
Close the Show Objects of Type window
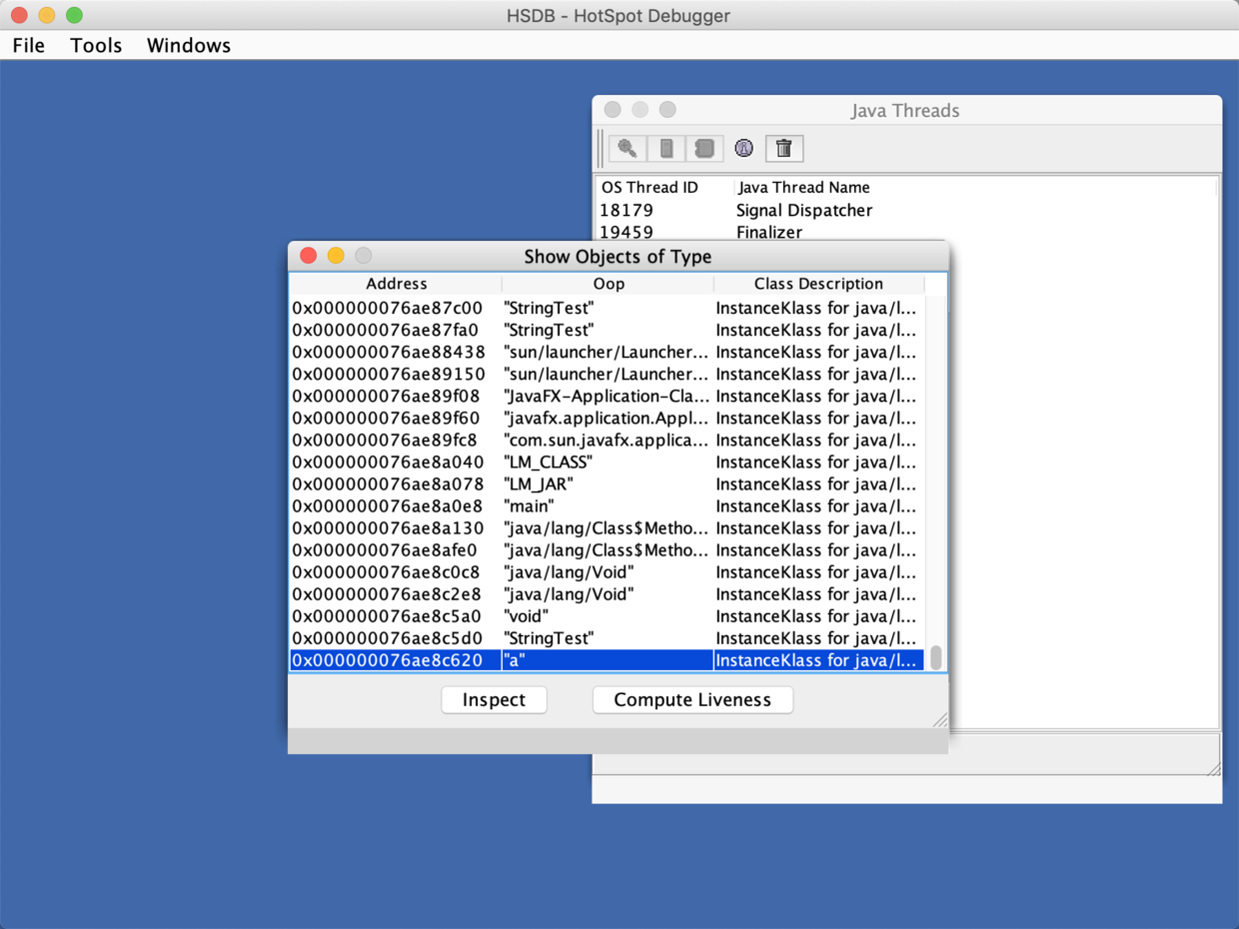click(x=309, y=256)
